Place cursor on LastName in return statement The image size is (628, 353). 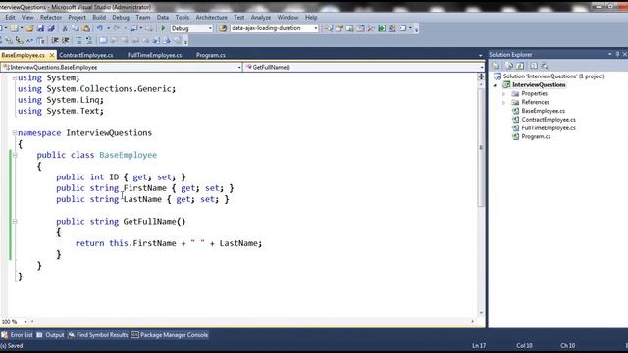pyautogui.click(x=238, y=243)
